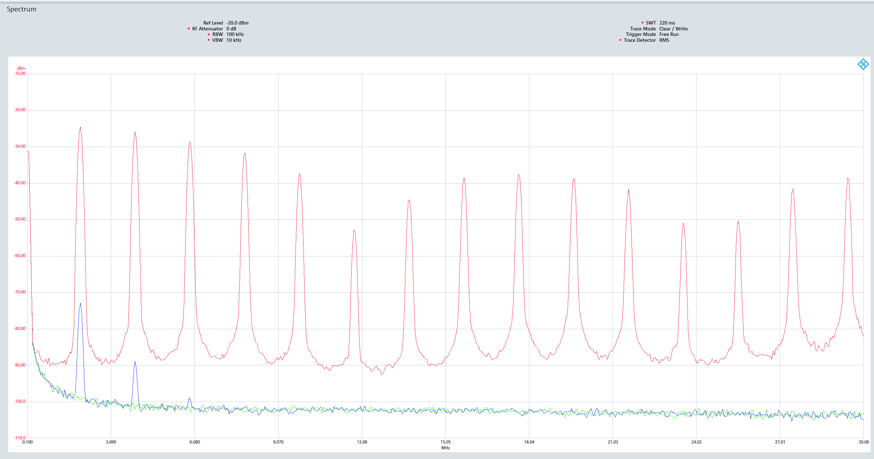
Task: Open Trace Mode Clear / Write selector
Action: click(x=673, y=29)
